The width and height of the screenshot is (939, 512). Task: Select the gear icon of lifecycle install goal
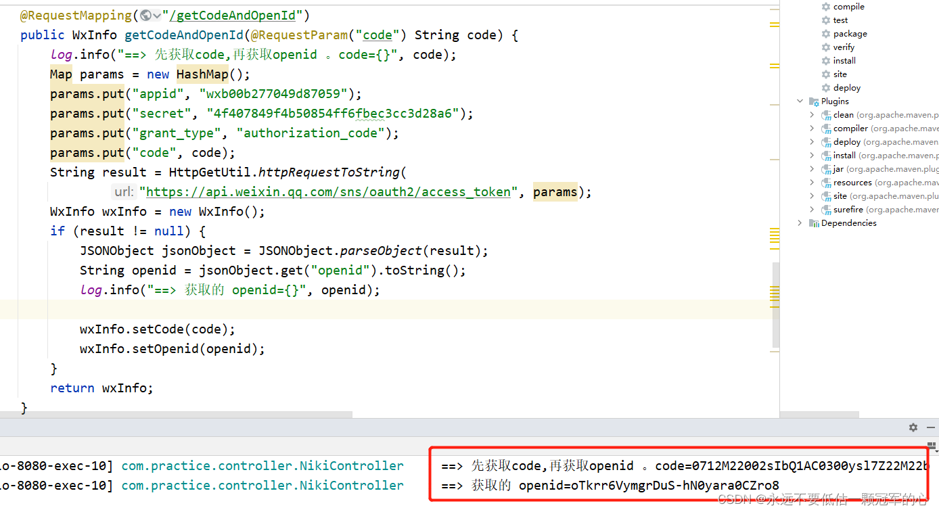point(826,61)
